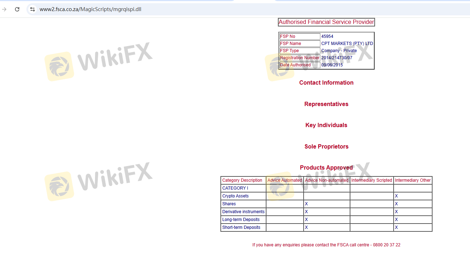
Task: Select the Short-term Deposits row label
Action: pyautogui.click(x=241, y=227)
